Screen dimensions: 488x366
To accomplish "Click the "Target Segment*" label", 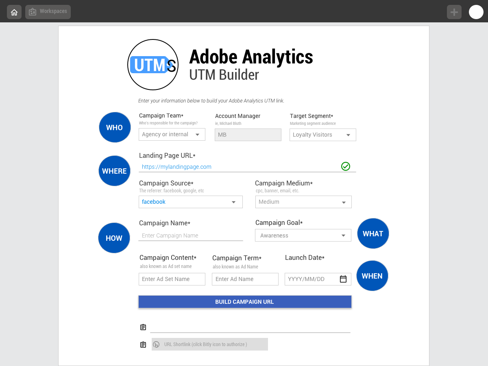I will tap(312, 116).
